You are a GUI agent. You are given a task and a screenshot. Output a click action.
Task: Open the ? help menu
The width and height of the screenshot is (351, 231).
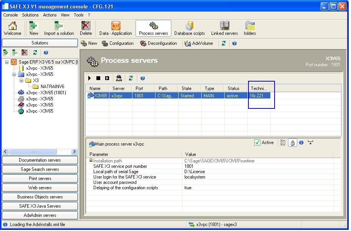(x=89, y=15)
